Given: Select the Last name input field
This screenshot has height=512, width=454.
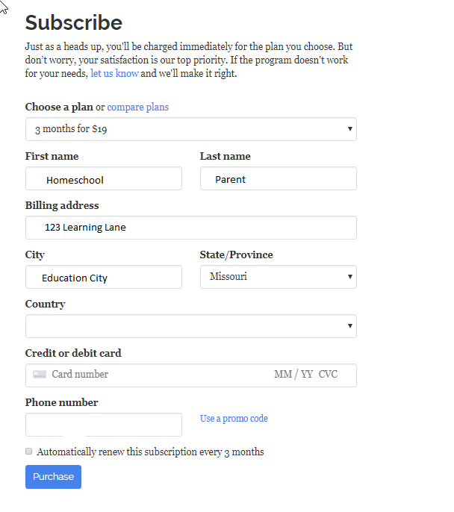Looking at the screenshot, I should [278, 179].
